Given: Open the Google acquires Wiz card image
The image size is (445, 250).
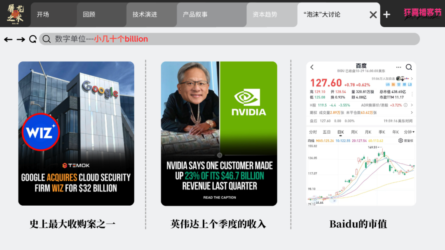Looking at the screenshot, I should coord(76,133).
